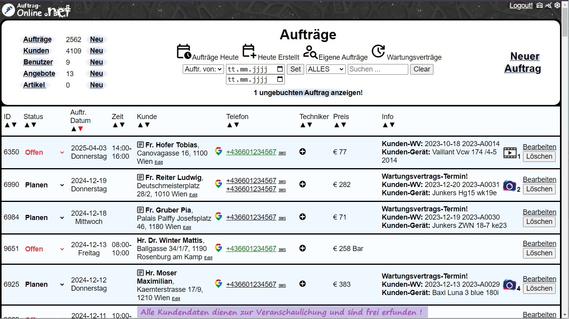Open Angebote in the navigation list

(39, 73)
